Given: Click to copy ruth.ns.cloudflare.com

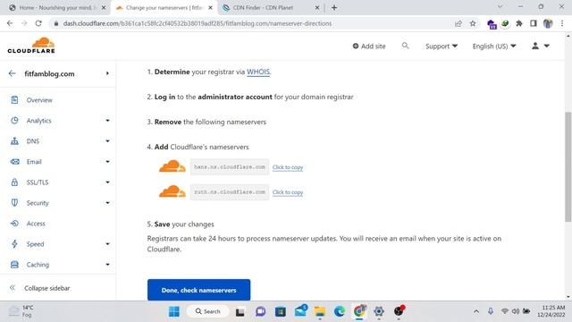Looking at the screenshot, I should pyautogui.click(x=288, y=192).
